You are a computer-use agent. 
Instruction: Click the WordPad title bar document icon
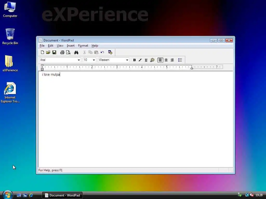[x=41, y=40]
